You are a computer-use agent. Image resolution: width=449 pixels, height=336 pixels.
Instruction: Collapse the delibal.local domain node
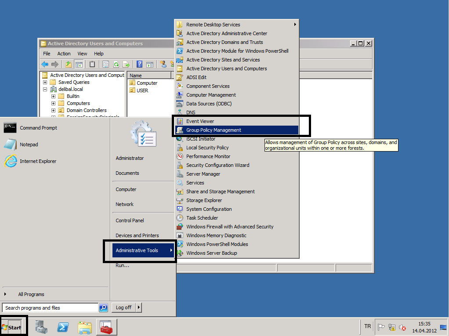coord(45,89)
